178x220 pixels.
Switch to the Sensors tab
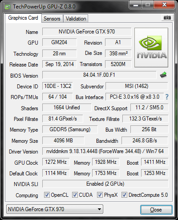[52, 19]
